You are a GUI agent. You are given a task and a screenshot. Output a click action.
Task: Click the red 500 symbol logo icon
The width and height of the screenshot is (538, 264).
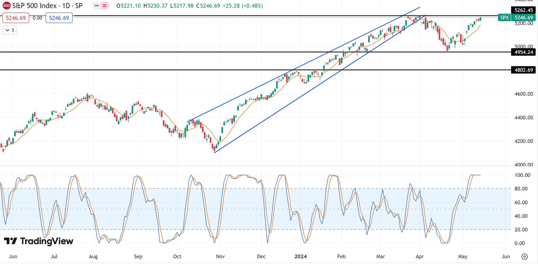pos(6,6)
